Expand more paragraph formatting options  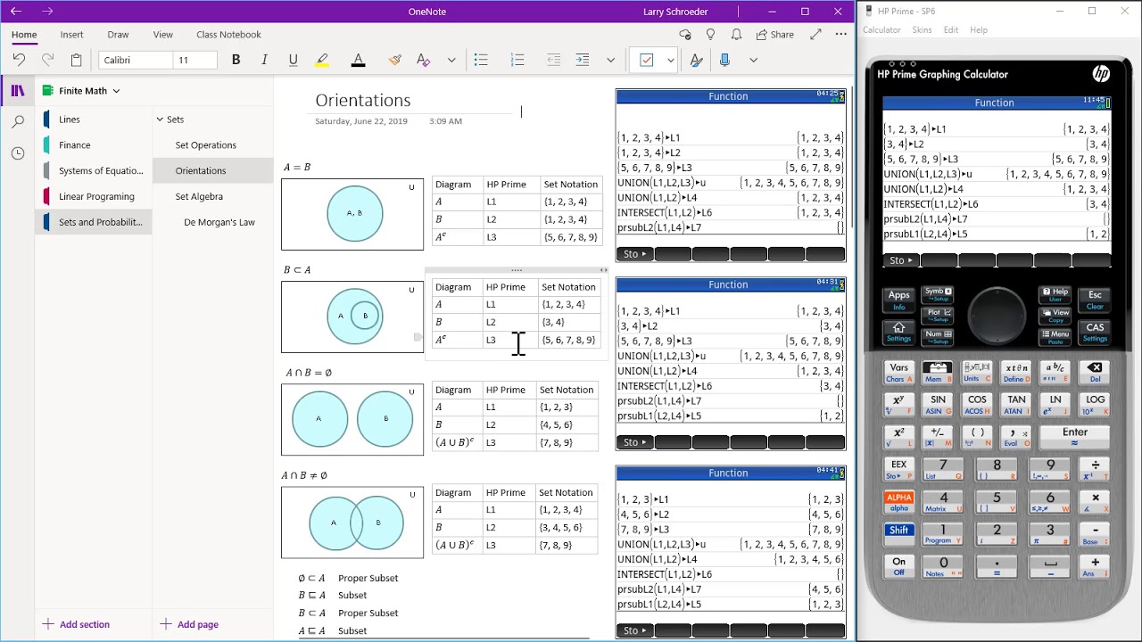point(610,60)
